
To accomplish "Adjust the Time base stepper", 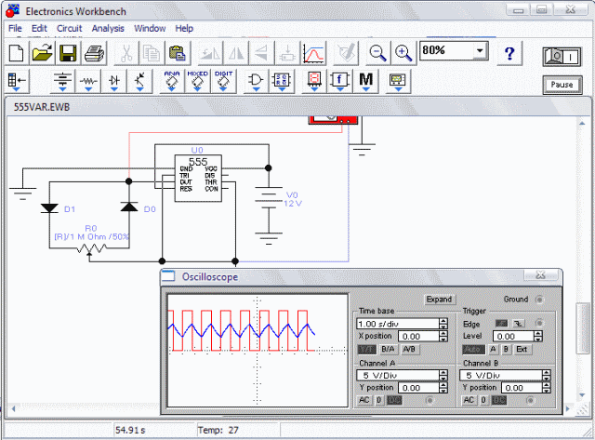I will click(x=443, y=324).
